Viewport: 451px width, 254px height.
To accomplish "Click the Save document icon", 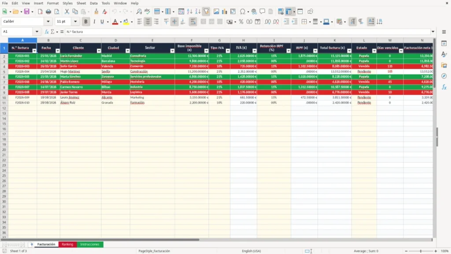I will click(x=26, y=11).
